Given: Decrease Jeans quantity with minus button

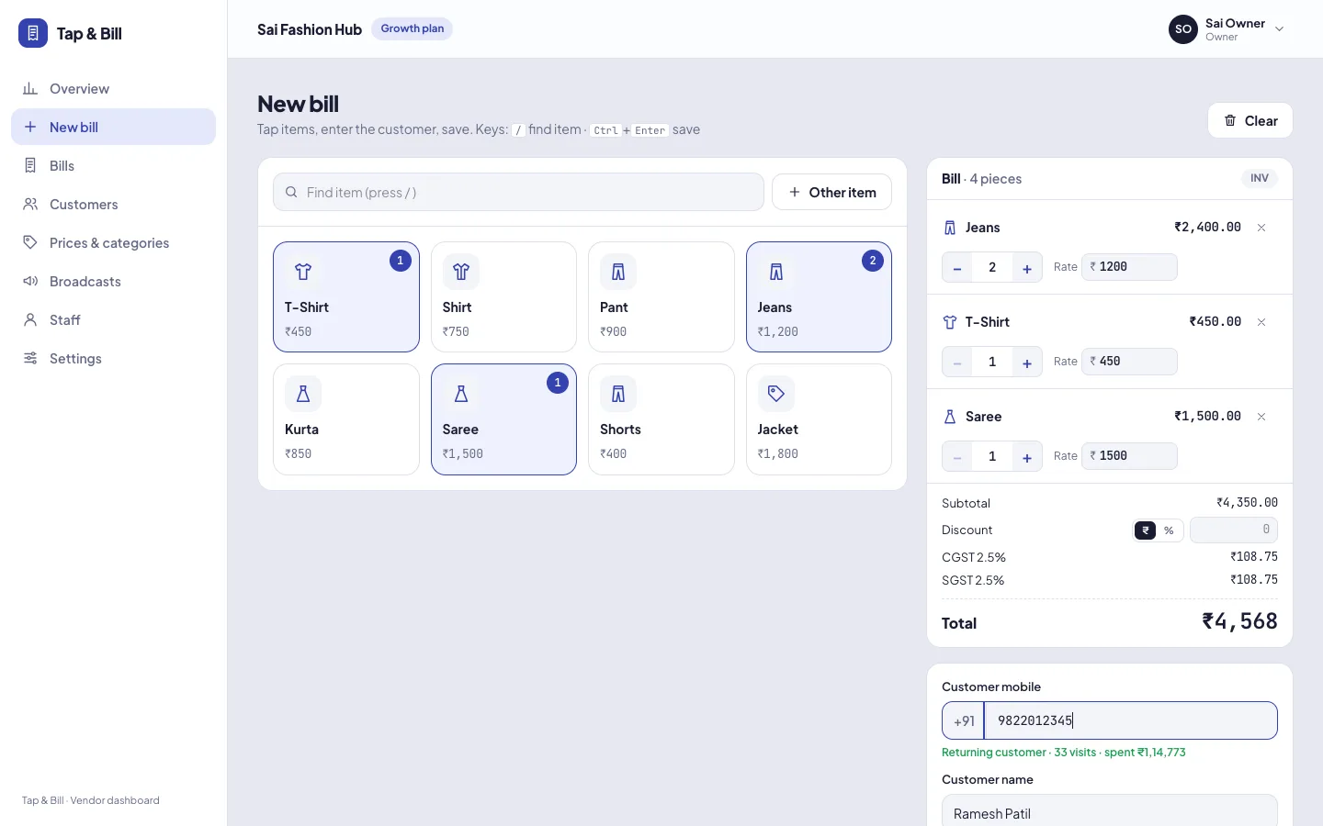Looking at the screenshot, I should coord(957,267).
